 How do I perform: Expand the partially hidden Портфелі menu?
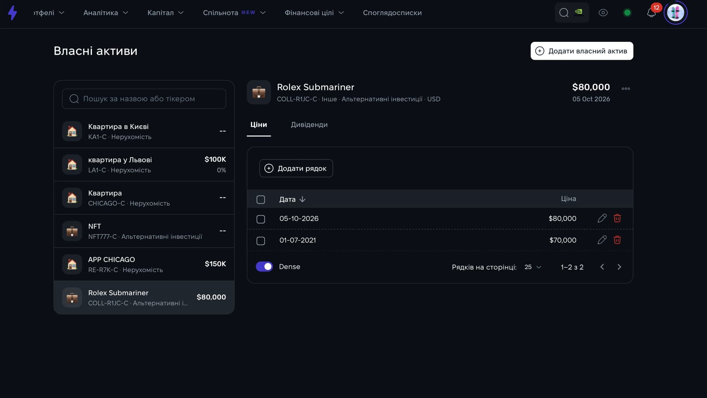tap(49, 13)
